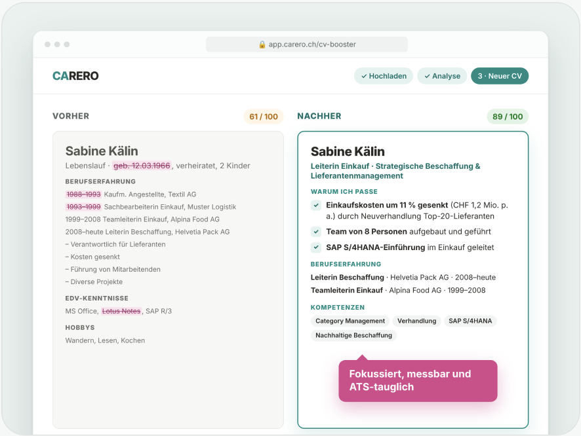The image size is (581, 436).
Task: Click the struck-through 1993–1999 date
Action: pos(83,207)
